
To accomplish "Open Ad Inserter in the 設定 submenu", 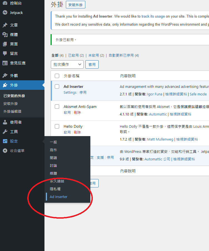I will [x=59, y=197].
